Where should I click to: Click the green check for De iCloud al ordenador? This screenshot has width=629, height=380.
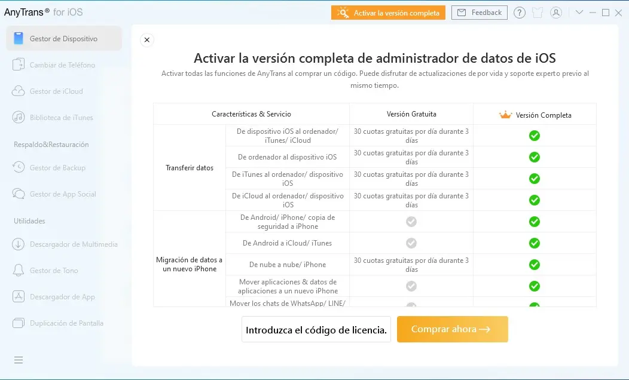point(535,200)
